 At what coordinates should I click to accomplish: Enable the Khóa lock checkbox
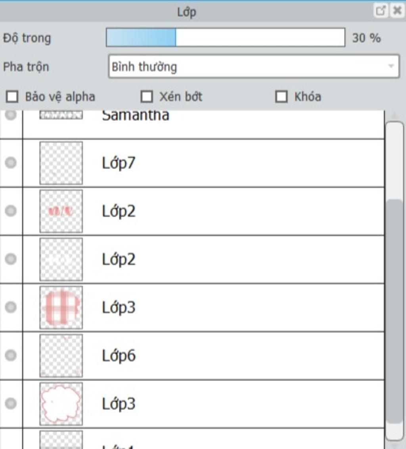point(282,96)
